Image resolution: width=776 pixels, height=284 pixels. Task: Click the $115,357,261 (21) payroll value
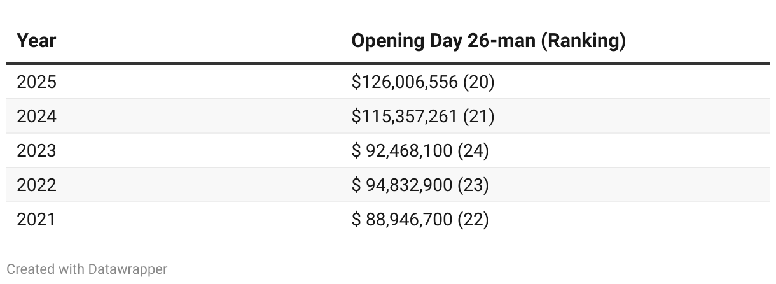(x=423, y=117)
